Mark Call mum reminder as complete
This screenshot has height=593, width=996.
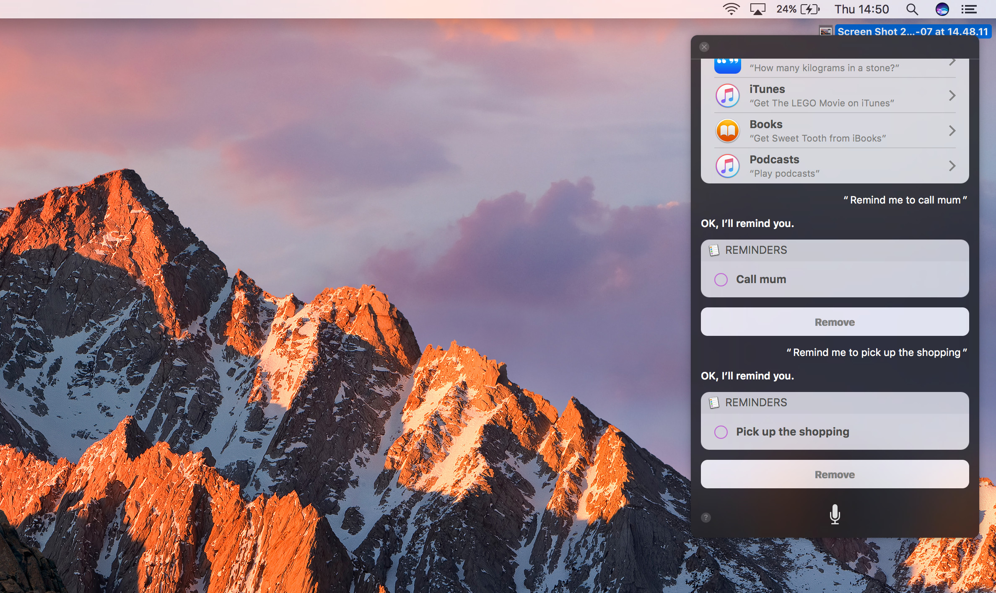coord(721,280)
